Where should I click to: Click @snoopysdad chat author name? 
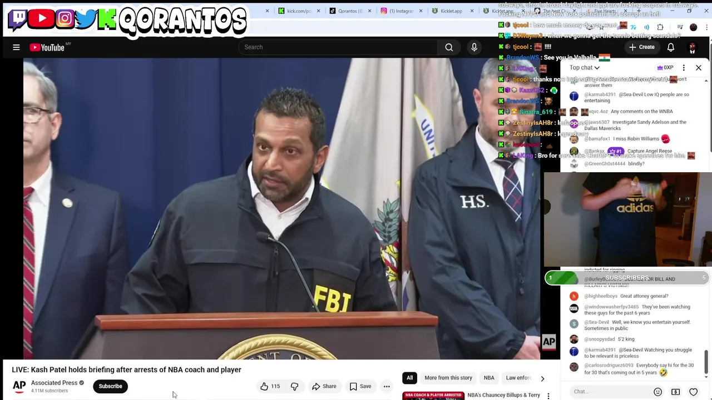click(x=599, y=339)
